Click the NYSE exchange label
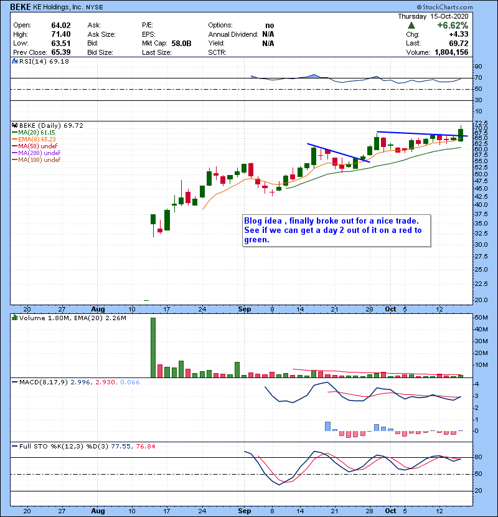Image resolution: width=498 pixels, height=517 pixels. [x=95, y=7]
